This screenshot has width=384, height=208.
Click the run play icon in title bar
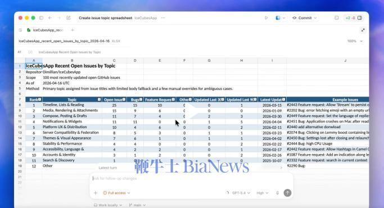[266, 18]
